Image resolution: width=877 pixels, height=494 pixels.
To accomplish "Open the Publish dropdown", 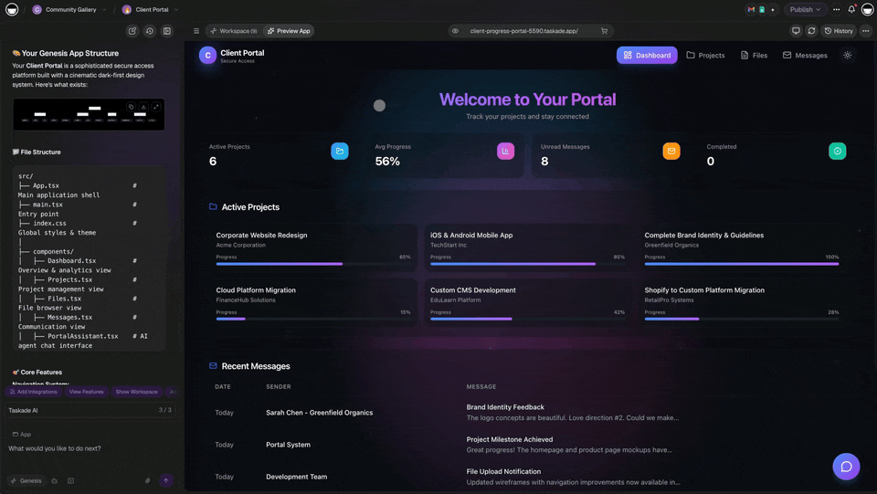I will click(x=805, y=9).
